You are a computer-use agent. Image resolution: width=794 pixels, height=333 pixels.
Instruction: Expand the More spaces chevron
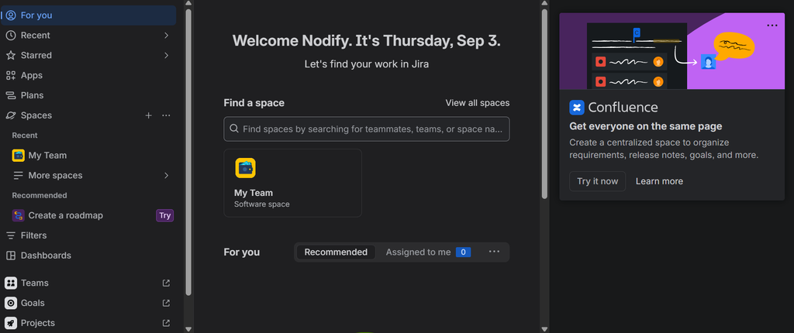(x=166, y=176)
